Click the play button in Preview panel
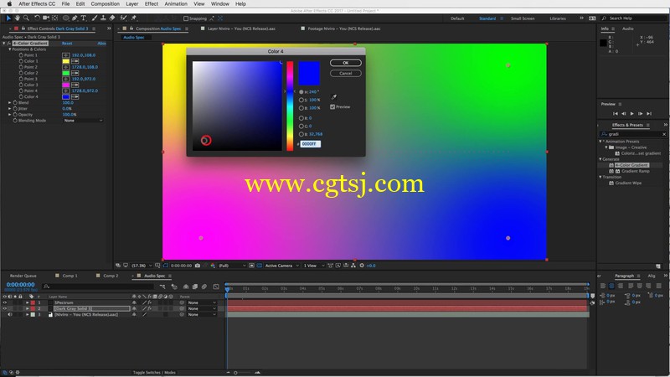The image size is (670, 377). tap(632, 114)
